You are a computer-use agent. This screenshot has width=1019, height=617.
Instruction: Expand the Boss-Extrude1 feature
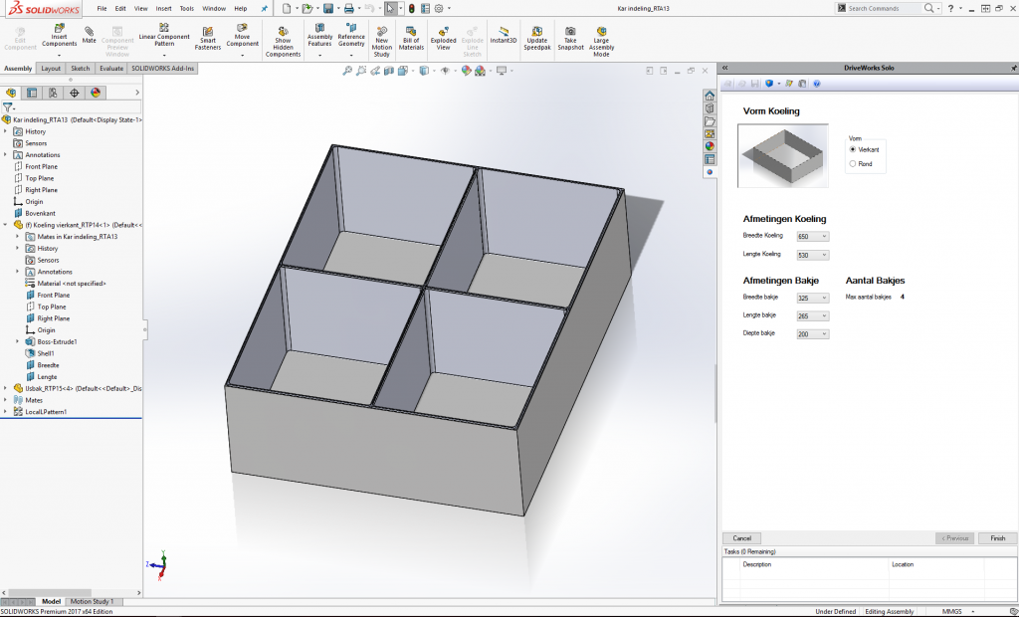pos(18,341)
